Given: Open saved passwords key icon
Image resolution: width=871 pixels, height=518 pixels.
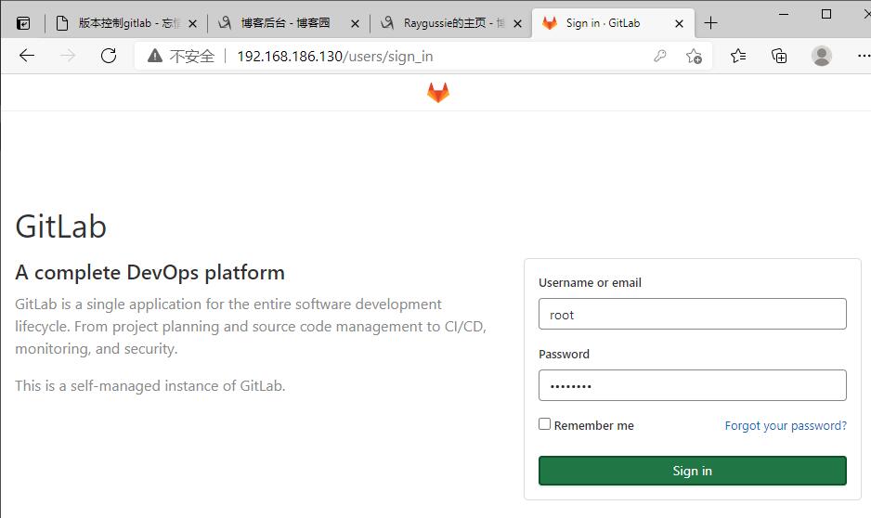Looking at the screenshot, I should pos(660,56).
